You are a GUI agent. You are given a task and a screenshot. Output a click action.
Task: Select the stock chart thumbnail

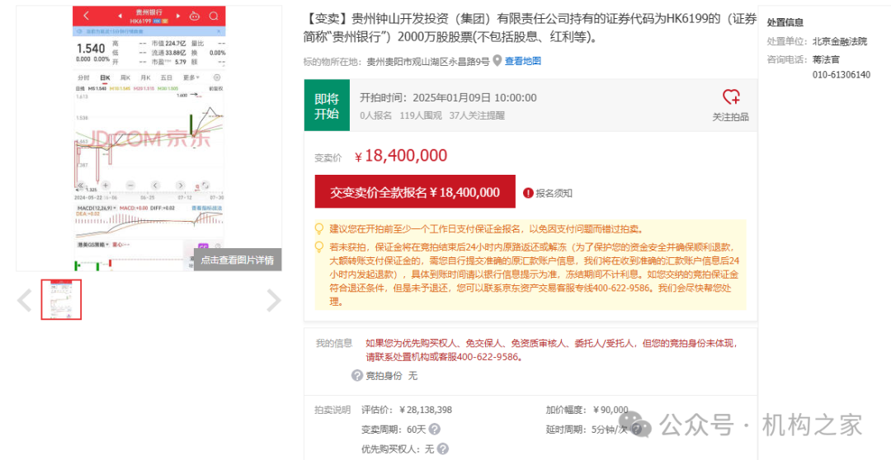(62, 299)
